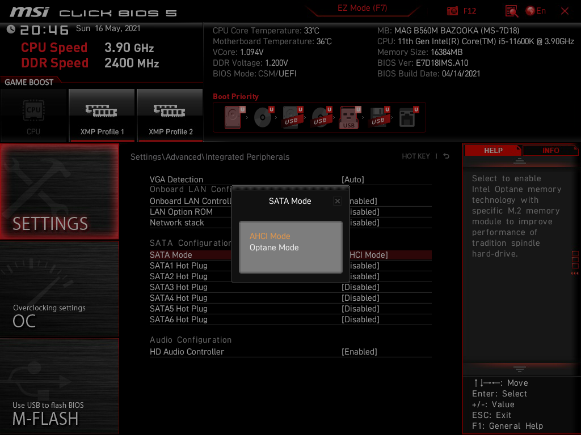This screenshot has height=435, width=581.
Task: Close the BIOS with the top-right X
Action: [x=565, y=11]
